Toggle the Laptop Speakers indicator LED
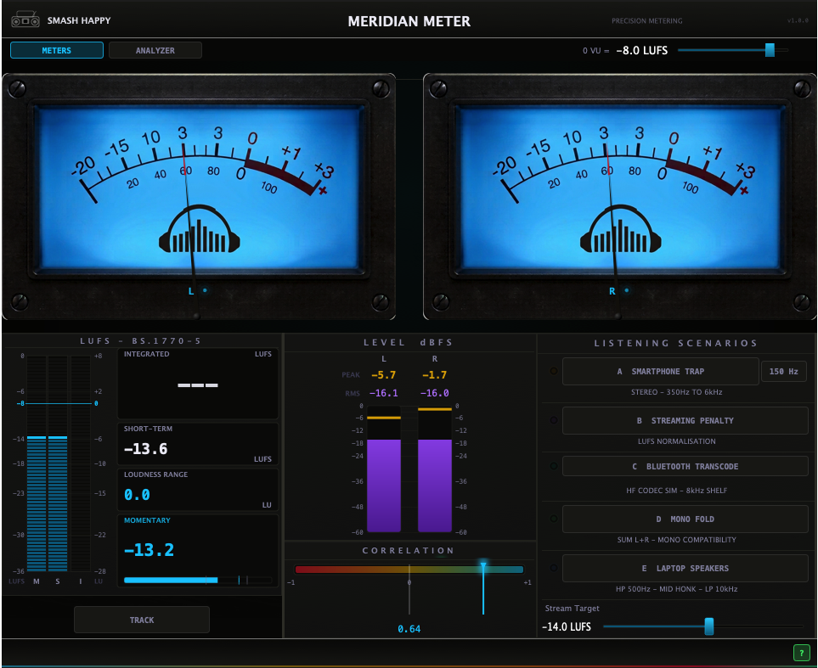 [x=554, y=568]
